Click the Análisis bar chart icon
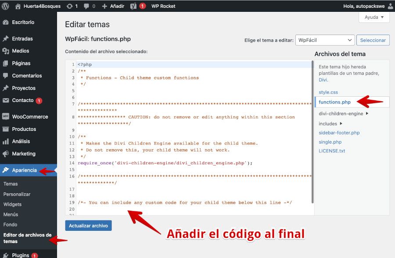 tap(6, 141)
